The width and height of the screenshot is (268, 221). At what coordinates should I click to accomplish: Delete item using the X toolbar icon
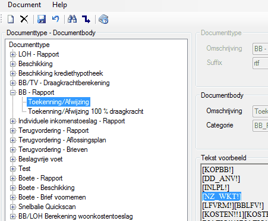click(24, 19)
